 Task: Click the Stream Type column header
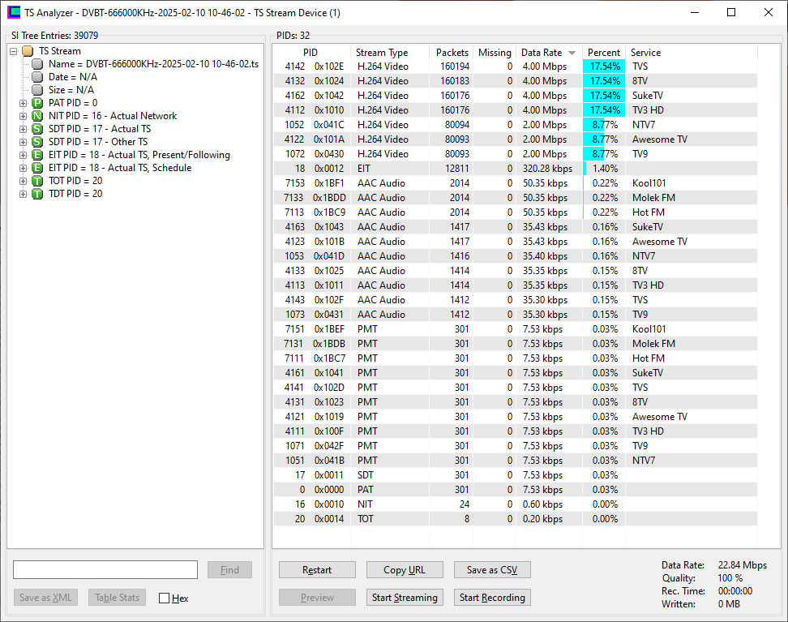tap(382, 53)
